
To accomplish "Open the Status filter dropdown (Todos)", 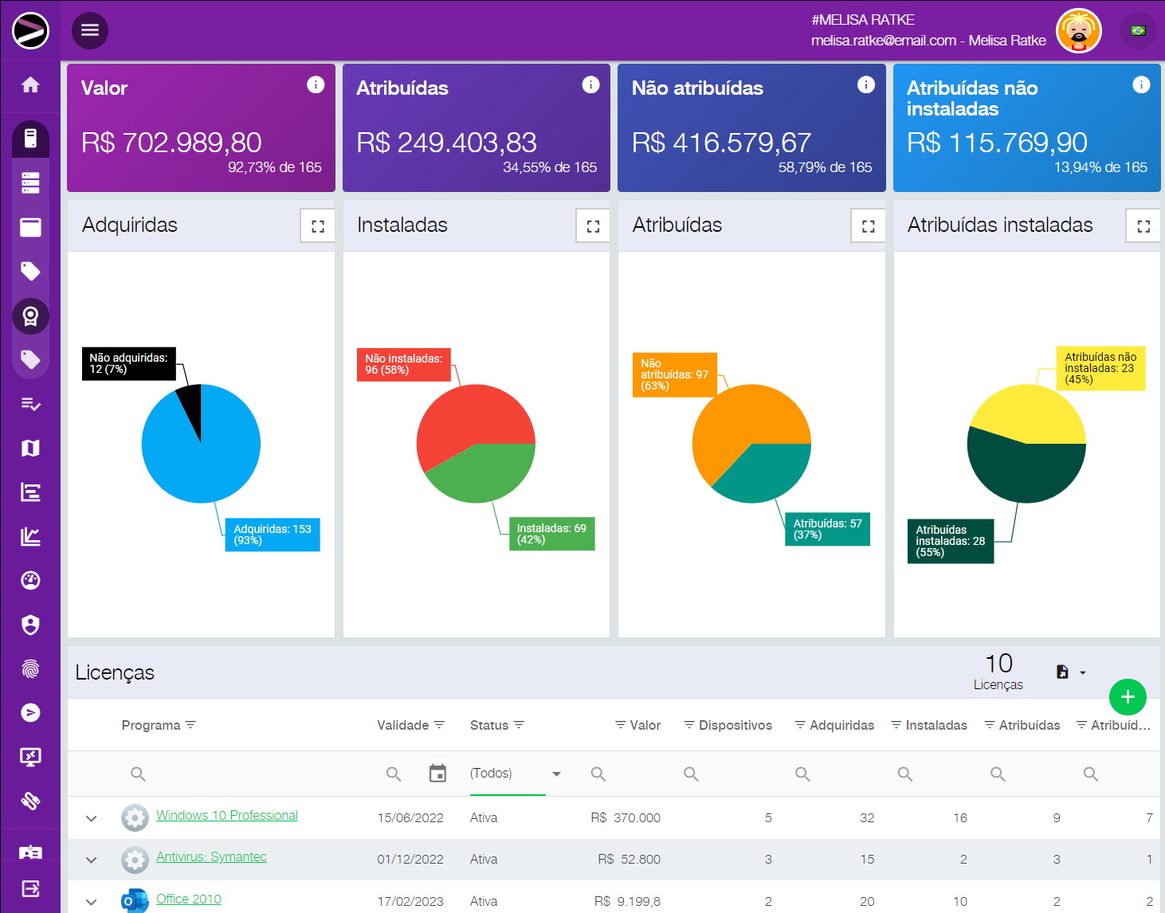I will [x=515, y=774].
